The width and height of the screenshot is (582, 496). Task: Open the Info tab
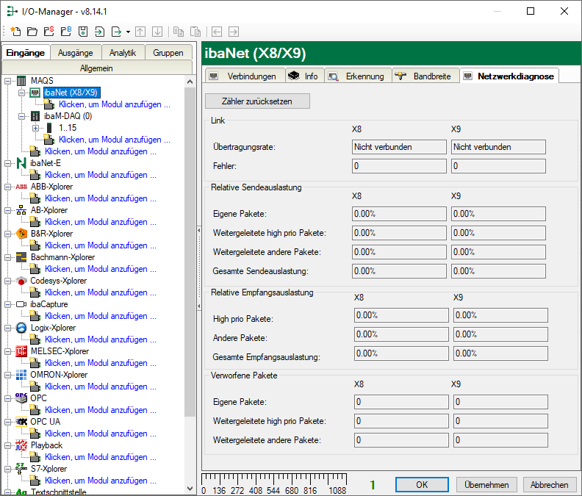coord(305,76)
